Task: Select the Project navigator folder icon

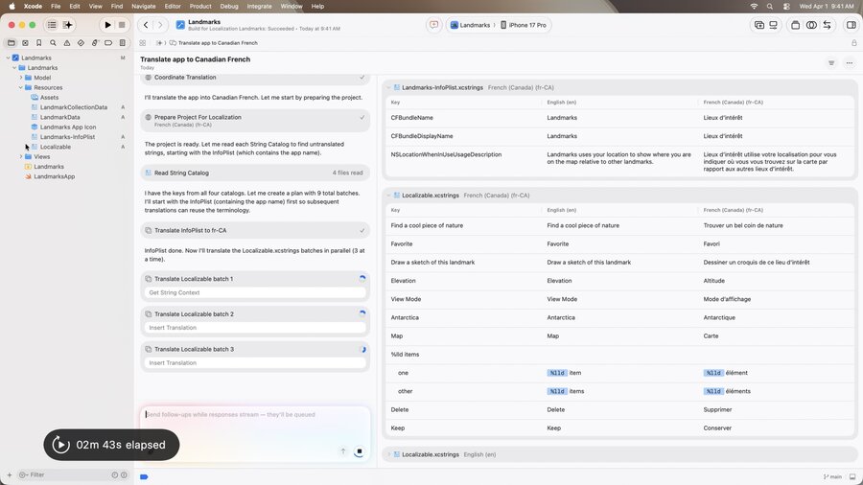Action: point(11,43)
